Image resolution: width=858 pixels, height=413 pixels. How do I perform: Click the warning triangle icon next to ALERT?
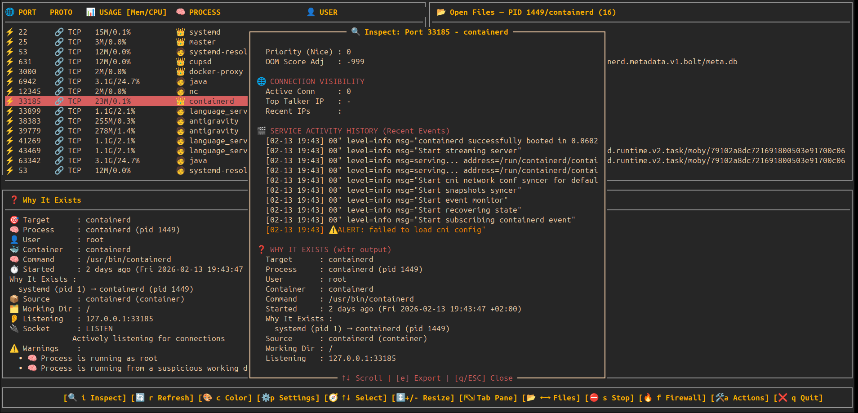(333, 230)
